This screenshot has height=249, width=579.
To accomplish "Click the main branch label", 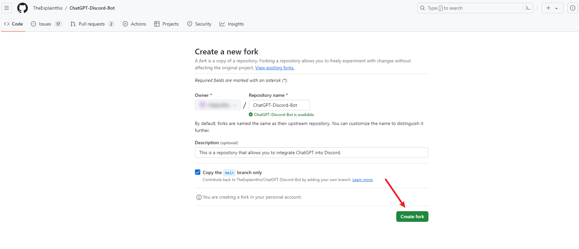I will coord(229,172).
